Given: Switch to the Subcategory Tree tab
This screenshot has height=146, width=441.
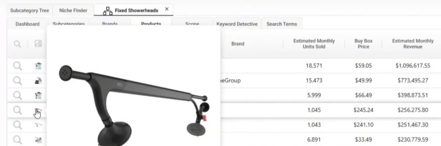Looking at the screenshot, I should (x=30, y=10).
